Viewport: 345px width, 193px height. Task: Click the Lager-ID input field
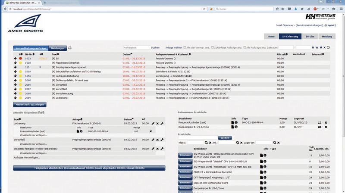264,143
